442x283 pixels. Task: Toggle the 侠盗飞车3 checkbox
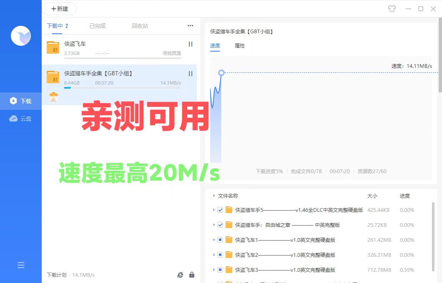[x=220, y=270]
